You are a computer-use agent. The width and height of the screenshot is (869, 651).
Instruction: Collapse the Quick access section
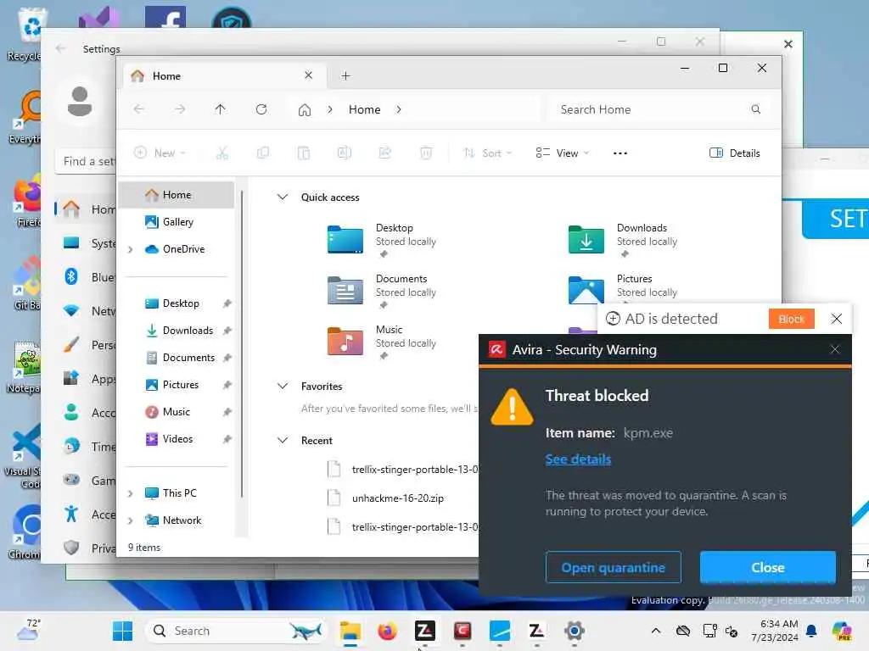coord(283,197)
